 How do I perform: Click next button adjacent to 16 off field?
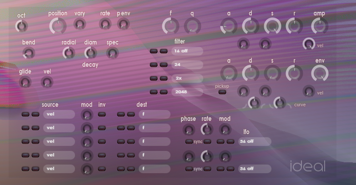[164, 51]
